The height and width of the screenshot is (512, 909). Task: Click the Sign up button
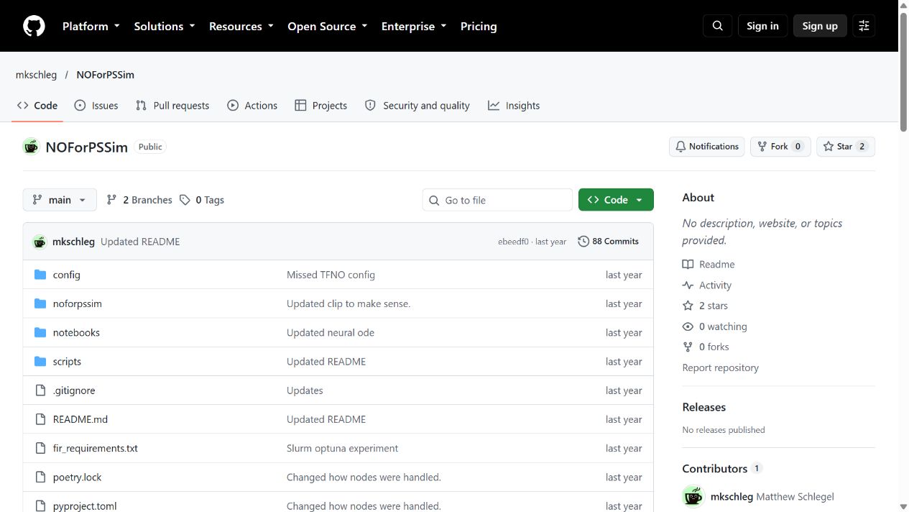click(820, 26)
